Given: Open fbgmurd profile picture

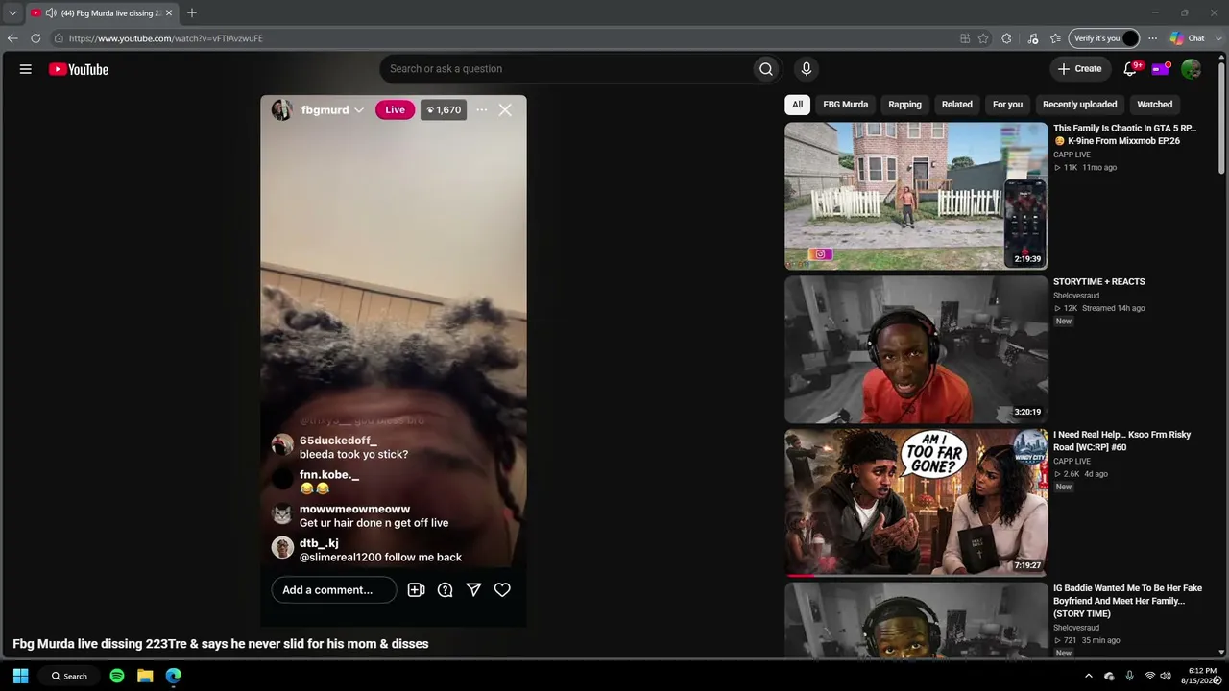Looking at the screenshot, I should tap(282, 110).
